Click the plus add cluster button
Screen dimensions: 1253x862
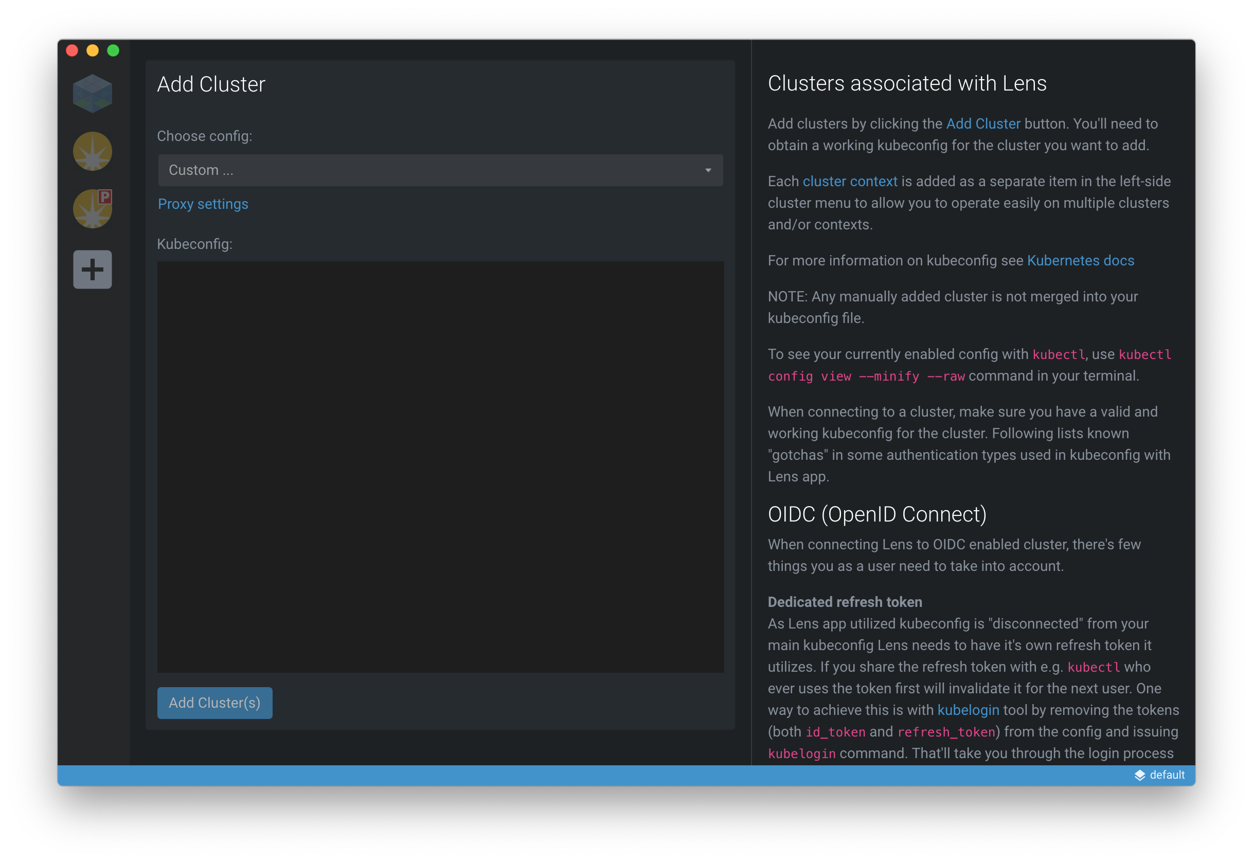[93, 269]
